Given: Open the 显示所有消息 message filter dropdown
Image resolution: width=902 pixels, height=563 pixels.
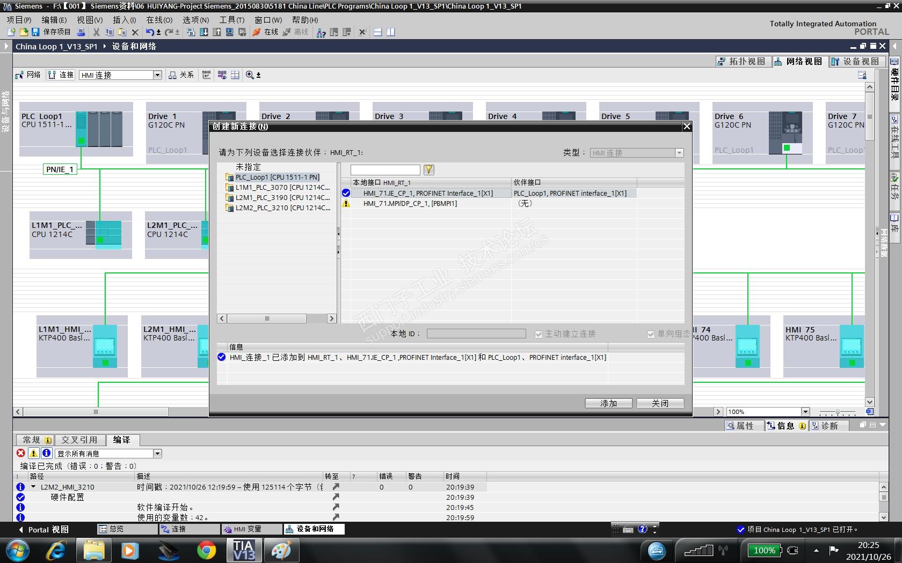Looking at the screenshot, I should (157, 454).
